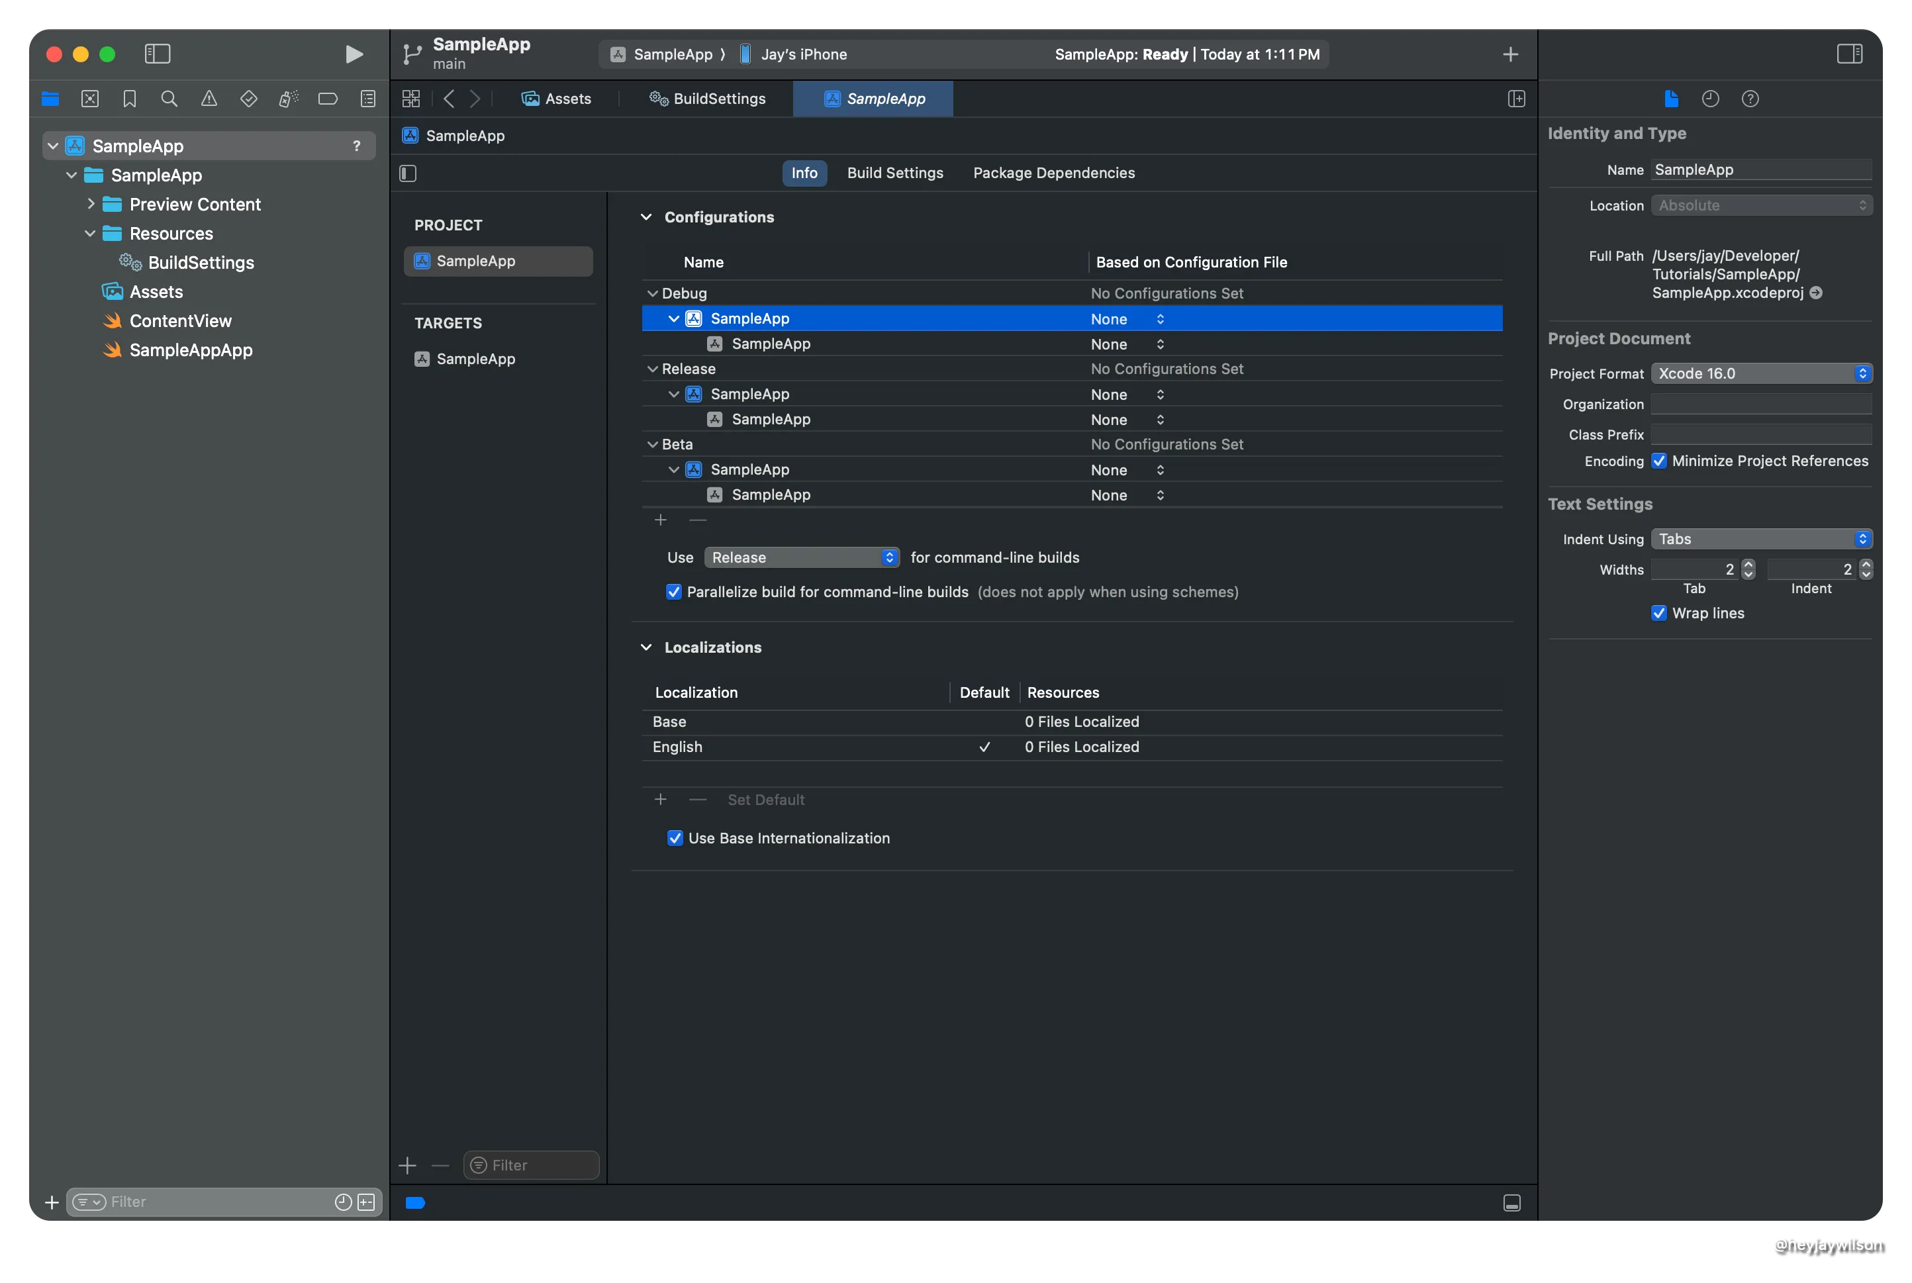Select the Info tab
This screenshot has height=1283, width=1912.
(804, 173)
